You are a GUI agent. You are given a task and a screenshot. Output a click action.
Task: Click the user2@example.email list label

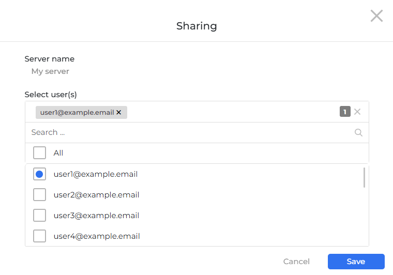pos(96,195)
